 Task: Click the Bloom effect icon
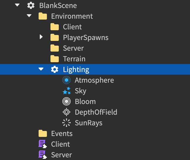66,102
